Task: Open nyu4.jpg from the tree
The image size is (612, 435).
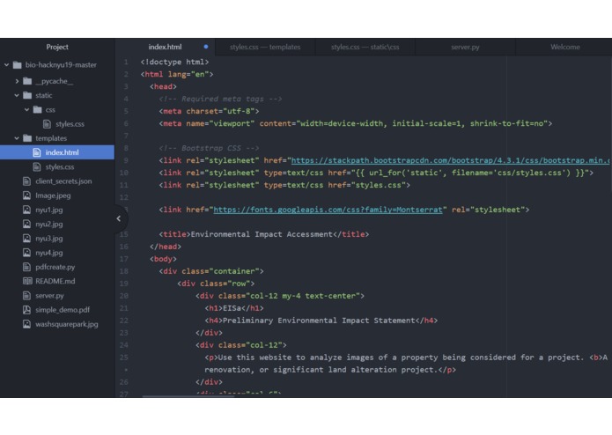Action: coord(49,253)
